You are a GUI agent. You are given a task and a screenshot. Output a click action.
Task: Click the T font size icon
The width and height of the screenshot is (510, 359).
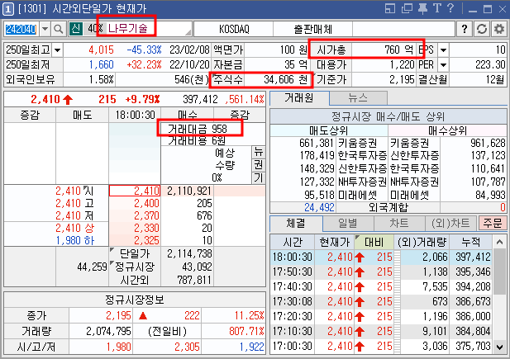(x=436, y=8)
